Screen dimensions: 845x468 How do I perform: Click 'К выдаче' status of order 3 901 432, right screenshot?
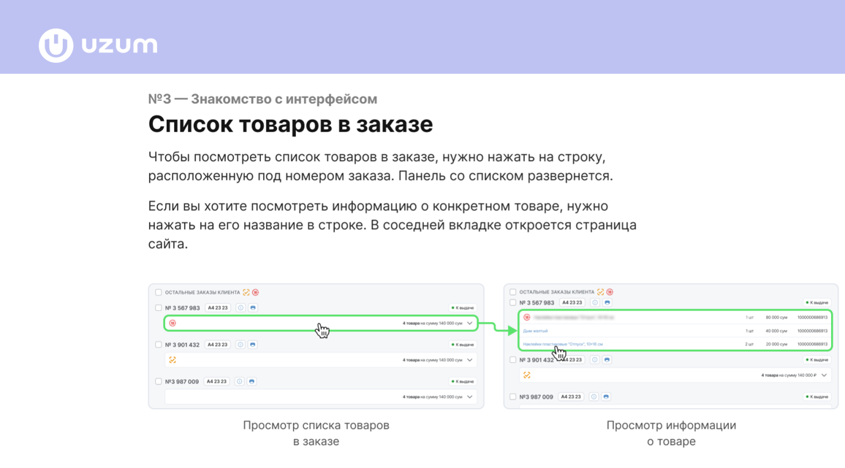[817, 360]
